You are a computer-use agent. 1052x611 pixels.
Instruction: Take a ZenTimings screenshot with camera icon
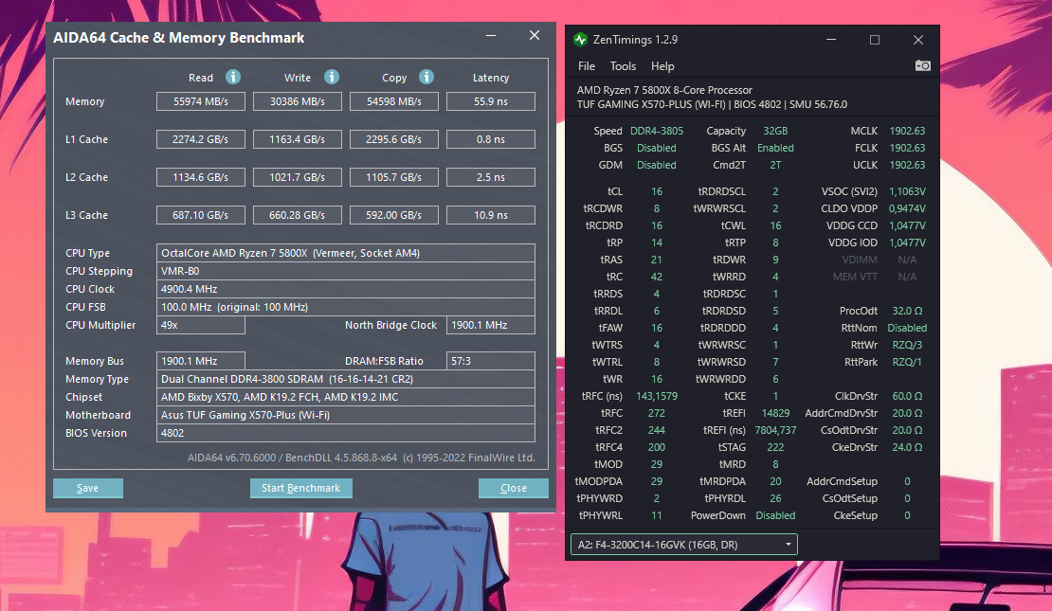pyautogui.click(x=922, y=65)
